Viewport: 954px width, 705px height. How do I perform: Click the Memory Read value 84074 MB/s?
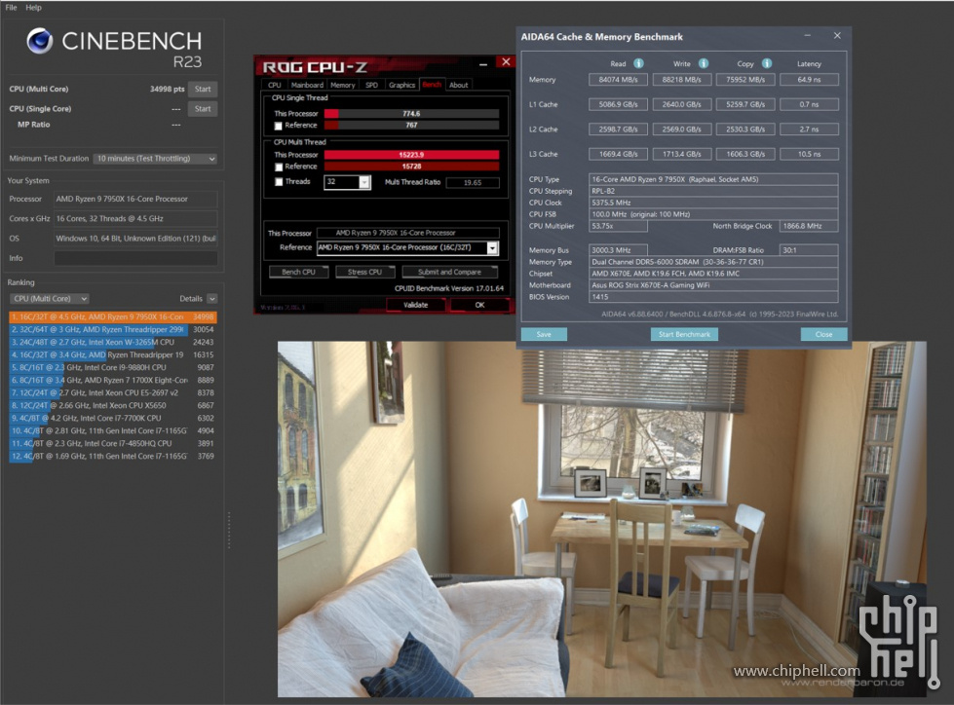click(x=618, y=80)
